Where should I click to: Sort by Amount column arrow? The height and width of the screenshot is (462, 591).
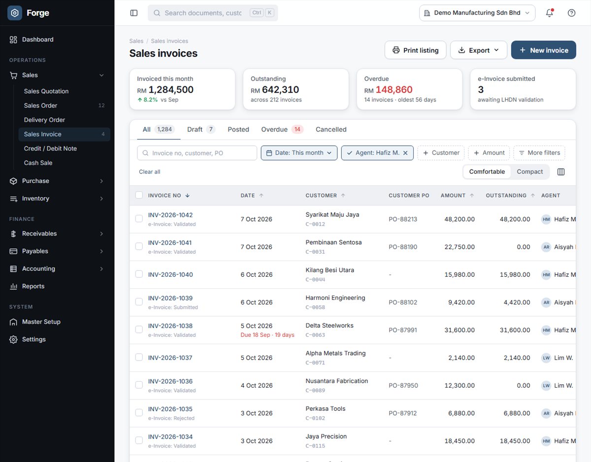(x=472, y=196)
